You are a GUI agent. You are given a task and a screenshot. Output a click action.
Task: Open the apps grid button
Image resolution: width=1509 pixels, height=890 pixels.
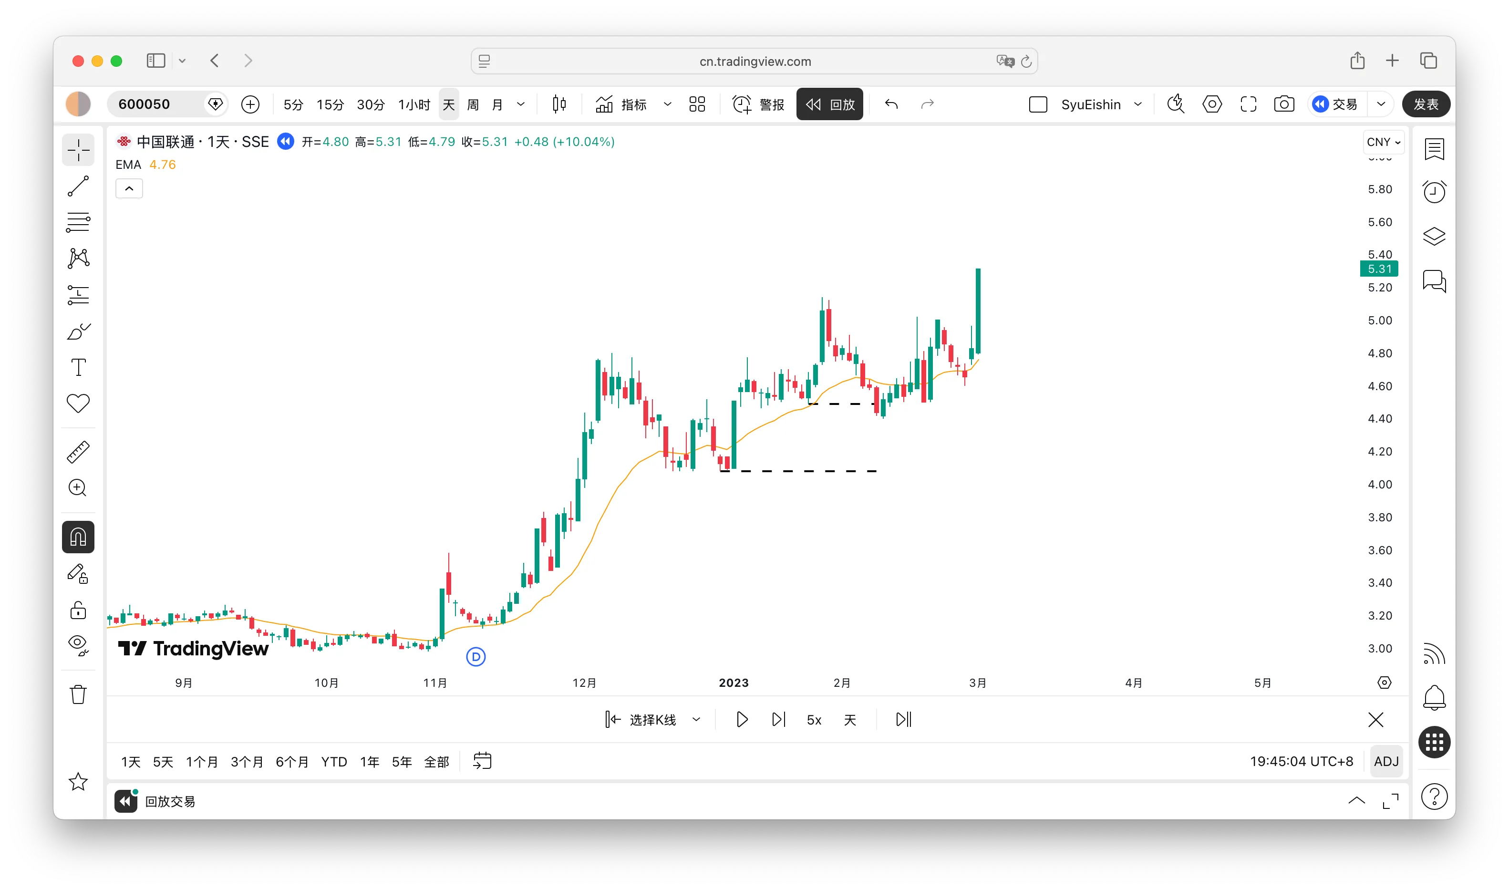click(1434, 743)
